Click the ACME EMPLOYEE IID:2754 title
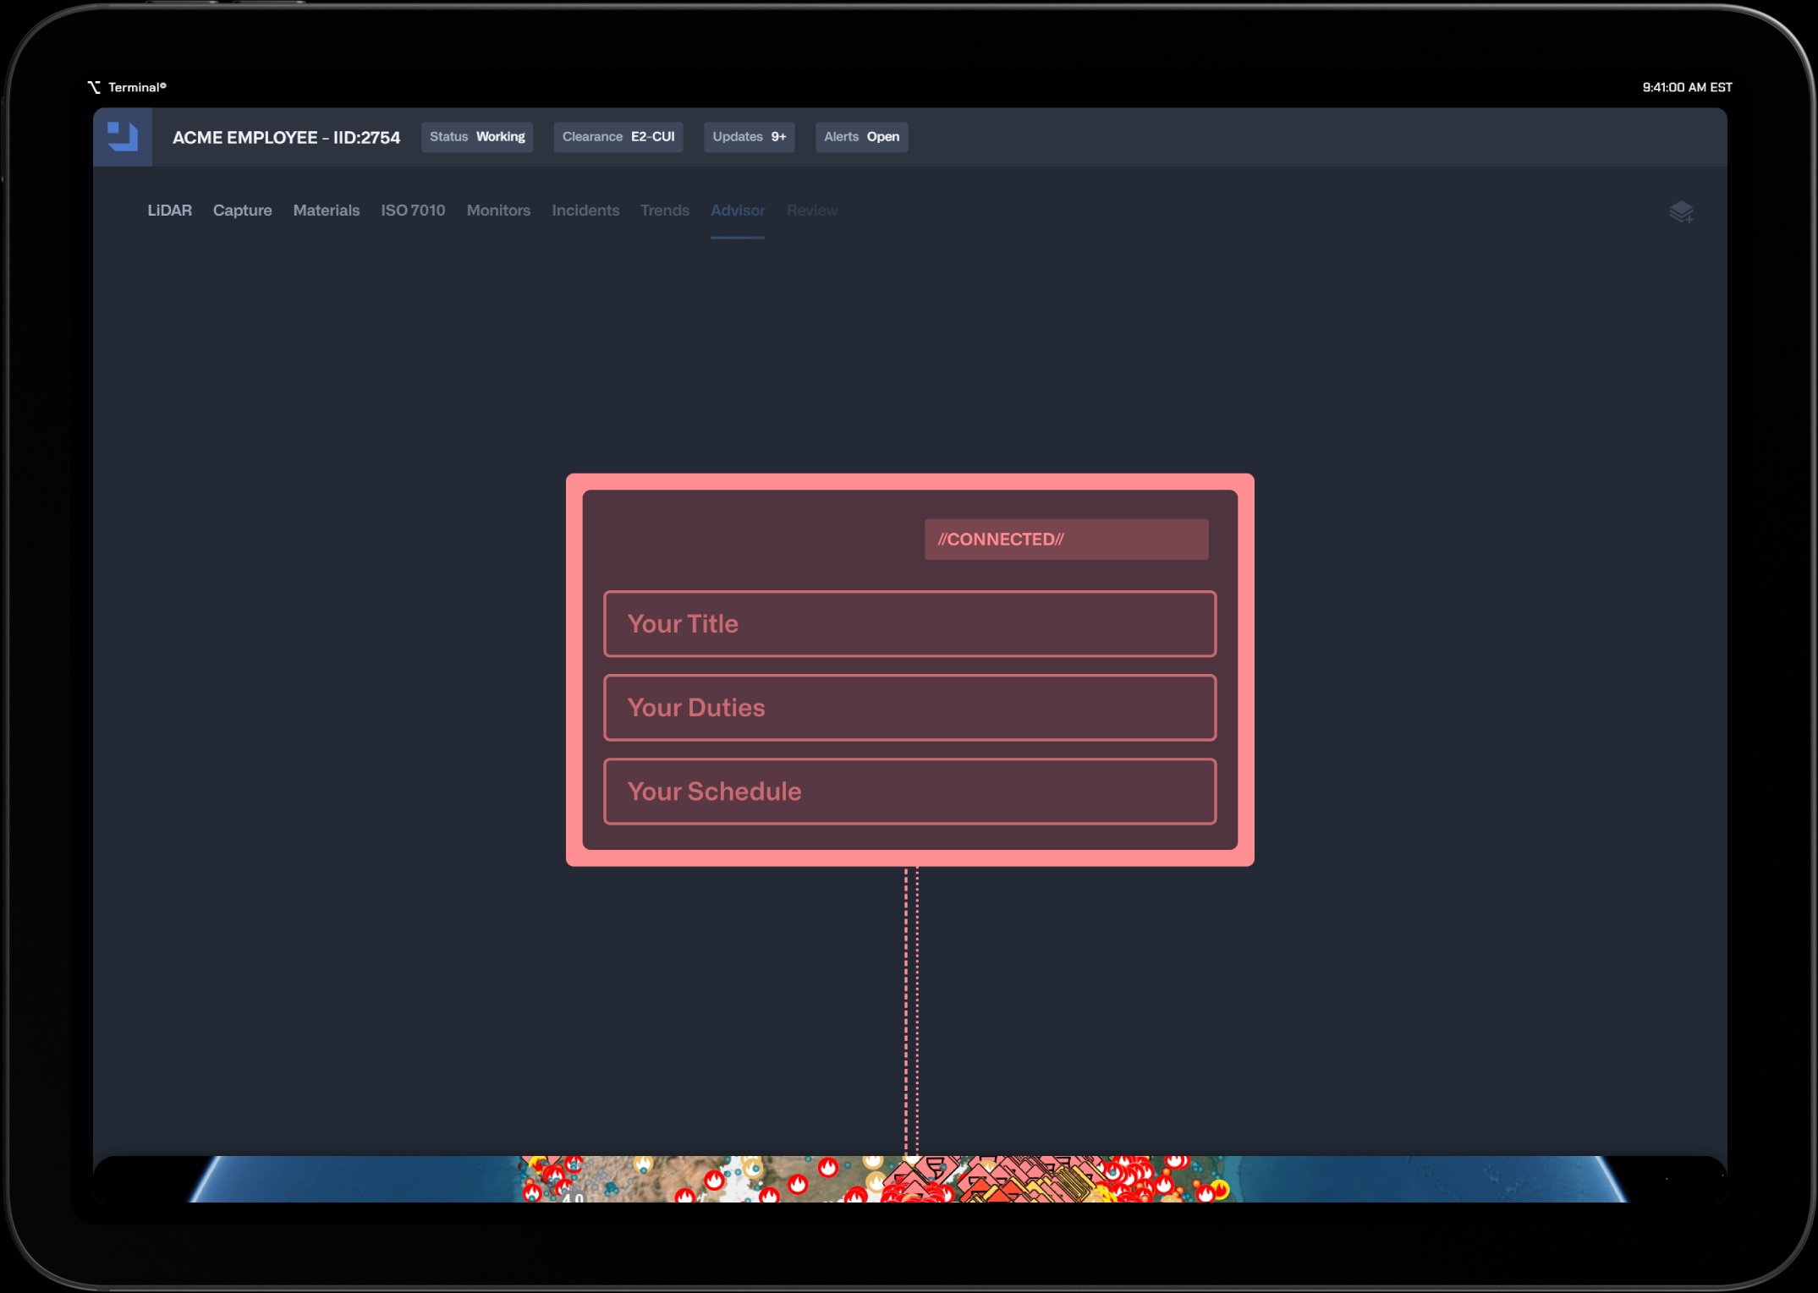The image size is (1818, 1293). click(286, 138)
